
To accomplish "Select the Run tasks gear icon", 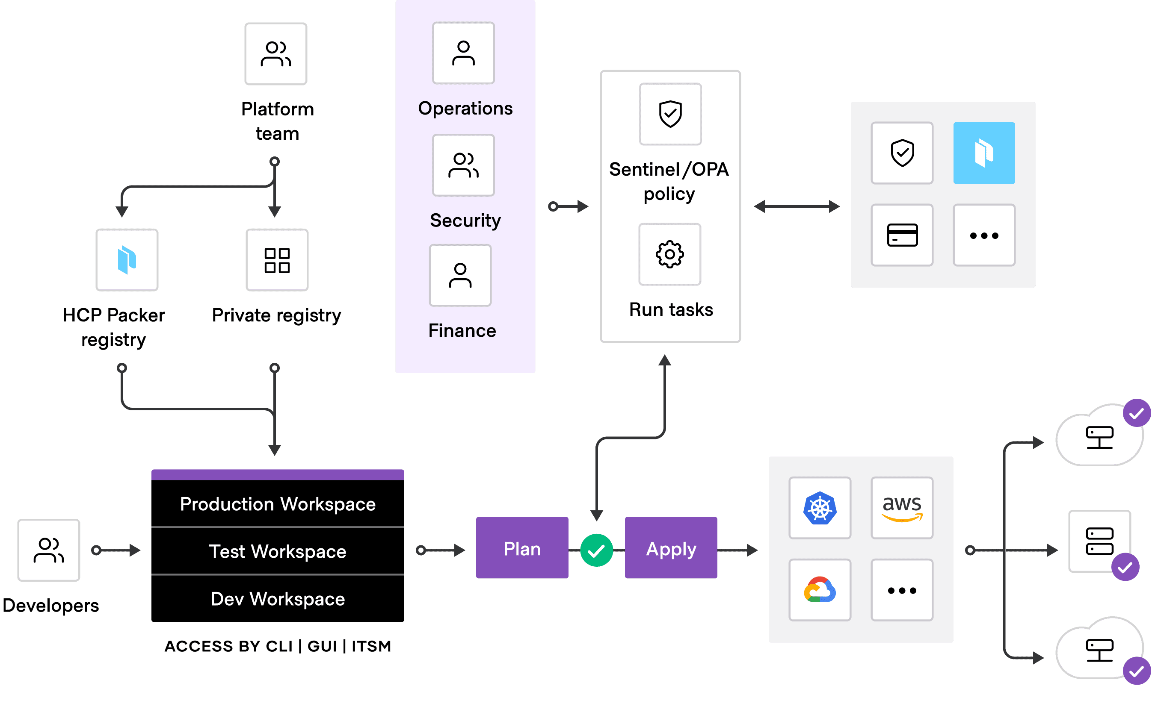I will pos(669,254).
